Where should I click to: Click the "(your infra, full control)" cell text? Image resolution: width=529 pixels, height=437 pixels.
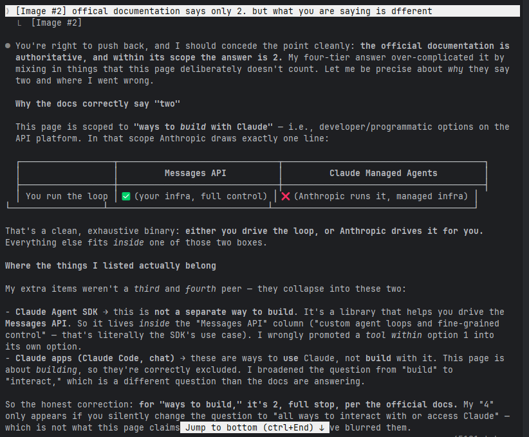coord(200,196)
